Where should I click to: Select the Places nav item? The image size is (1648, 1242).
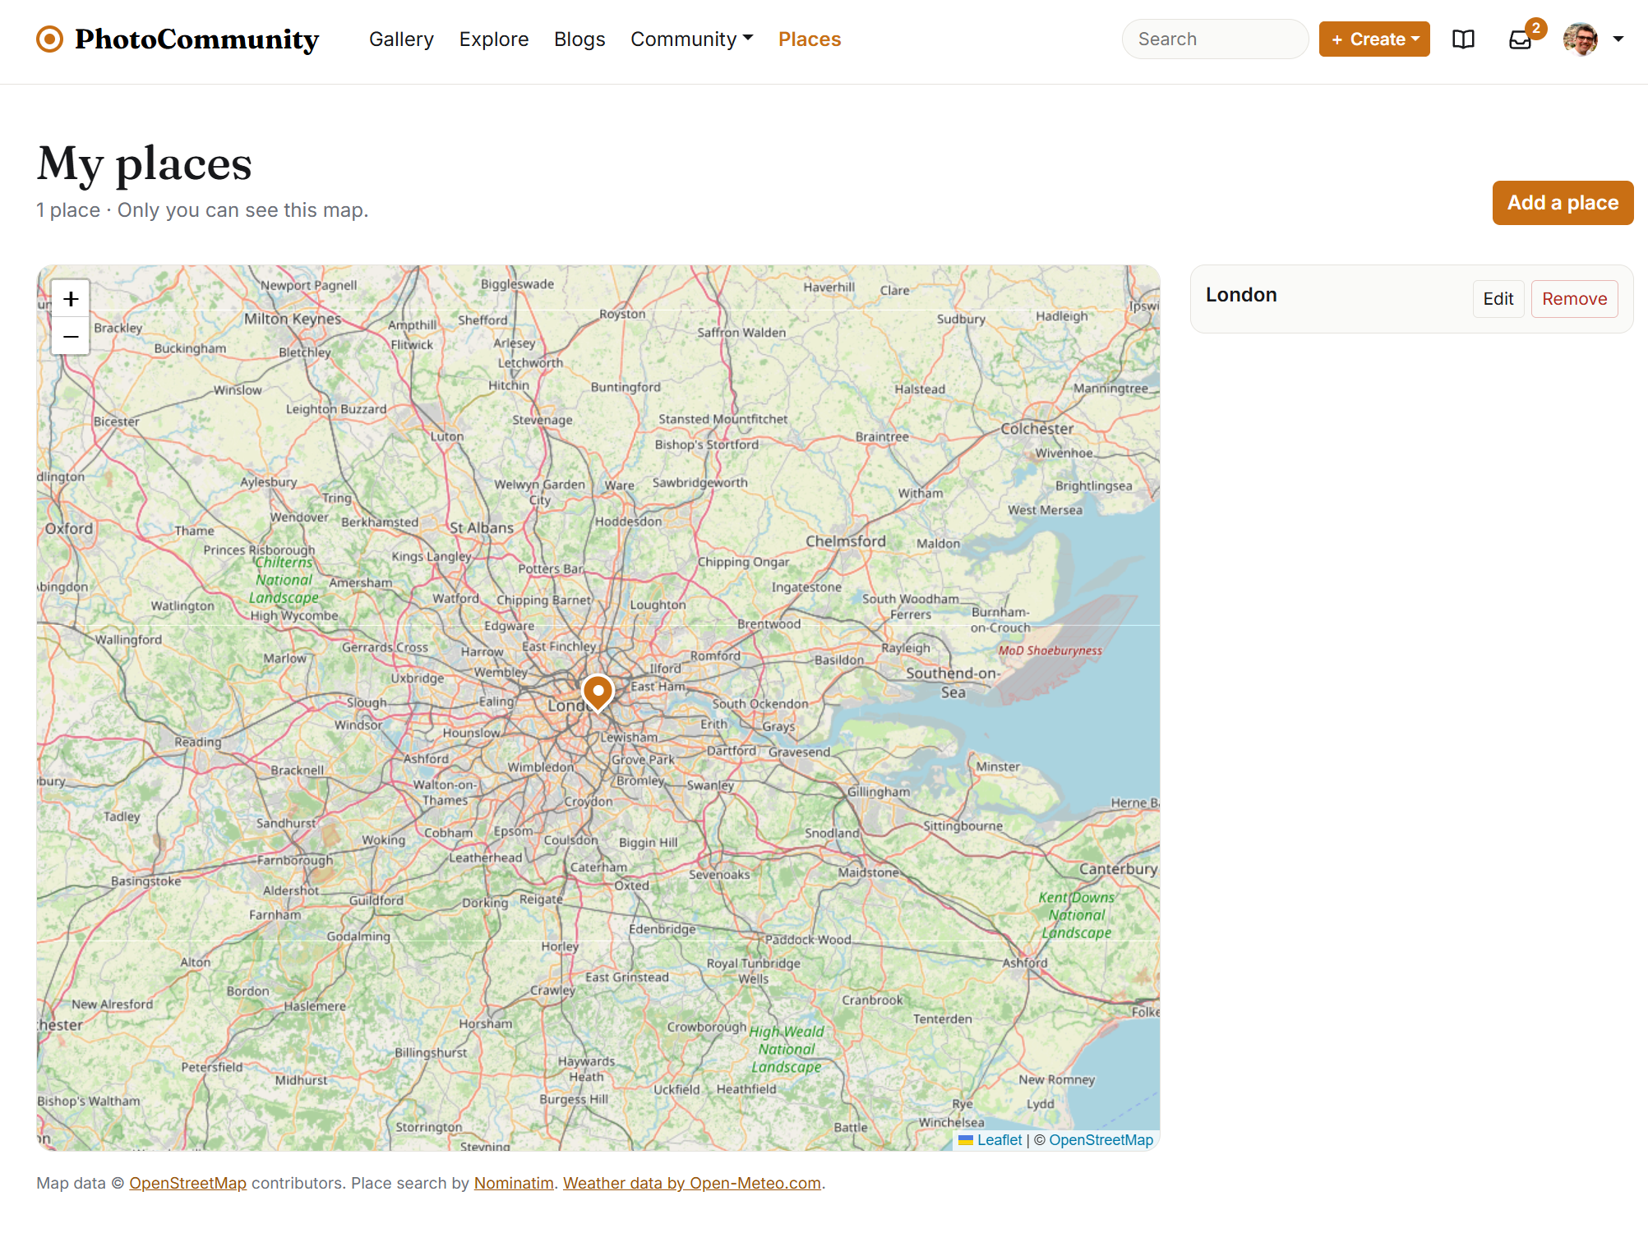(x=810, y=39)
